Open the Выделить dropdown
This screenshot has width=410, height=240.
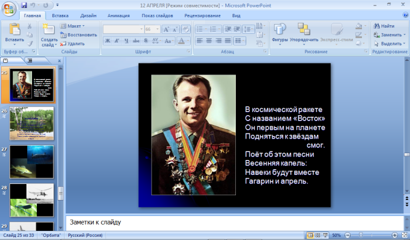[390, 44]
